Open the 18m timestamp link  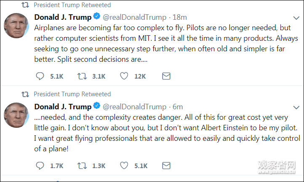(x=180, y=18)
